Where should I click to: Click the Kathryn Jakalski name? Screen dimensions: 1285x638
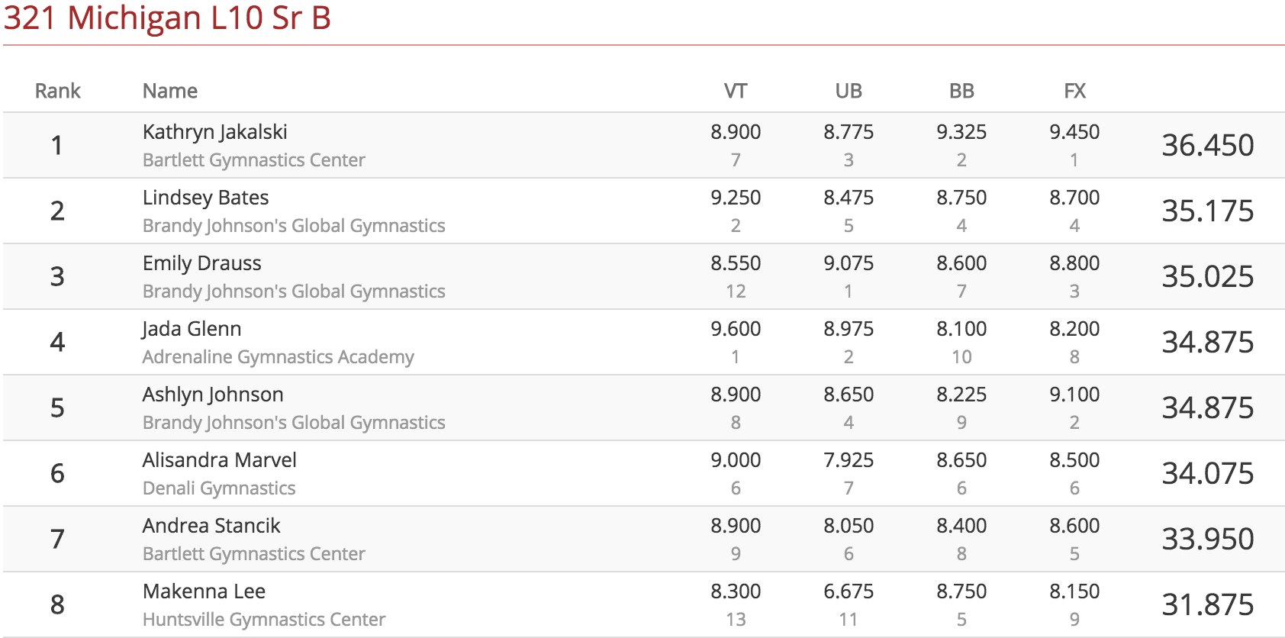coord(214,132)
